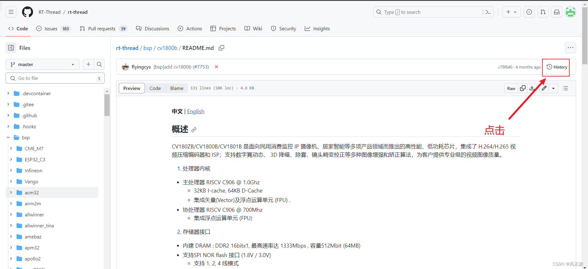Screen dimensions: 588x269
Task: Go to the bsp breadcrumb link
Action: coord(148,48)
